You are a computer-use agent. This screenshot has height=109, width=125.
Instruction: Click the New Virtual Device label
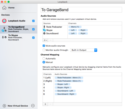click(18, 106)
